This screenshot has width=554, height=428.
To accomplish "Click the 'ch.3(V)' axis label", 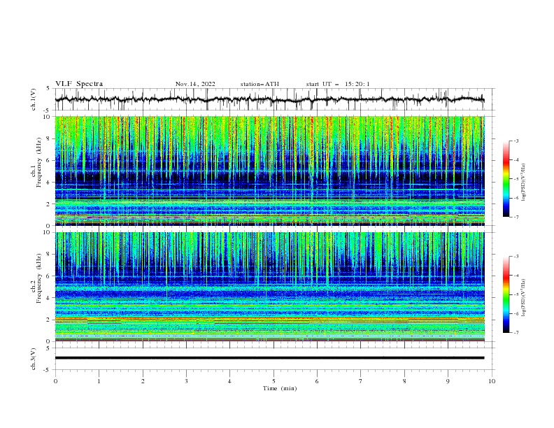I will pyautogui.click(x=34, y=359).
